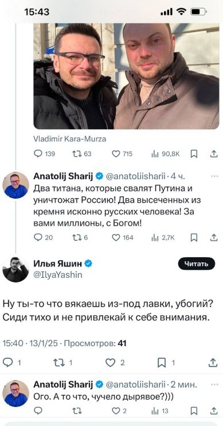Reply to Yashin's tweet via comment icon

click(x=11, y=363)
